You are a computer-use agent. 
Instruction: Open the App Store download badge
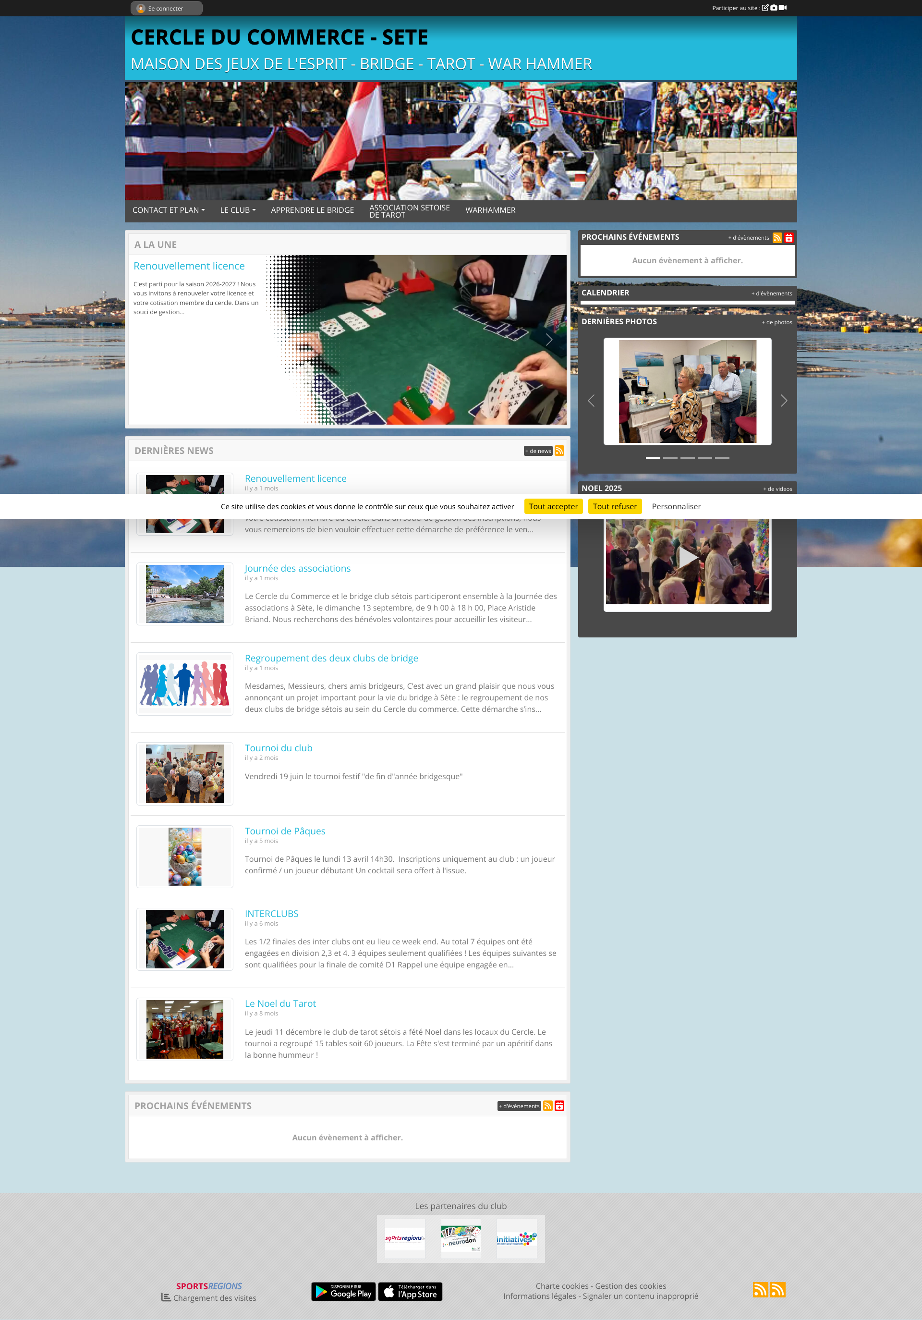410,1291
